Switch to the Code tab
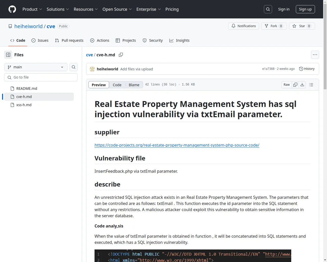 click(18, 40)
